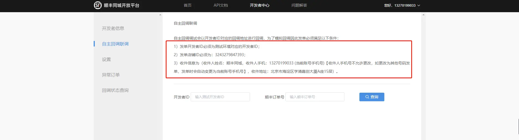
Task: Open 回调状态查询 in sidebar
Action: pos(115,90)
